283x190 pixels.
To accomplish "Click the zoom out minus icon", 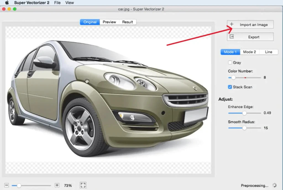I will (x=6, y=185).
